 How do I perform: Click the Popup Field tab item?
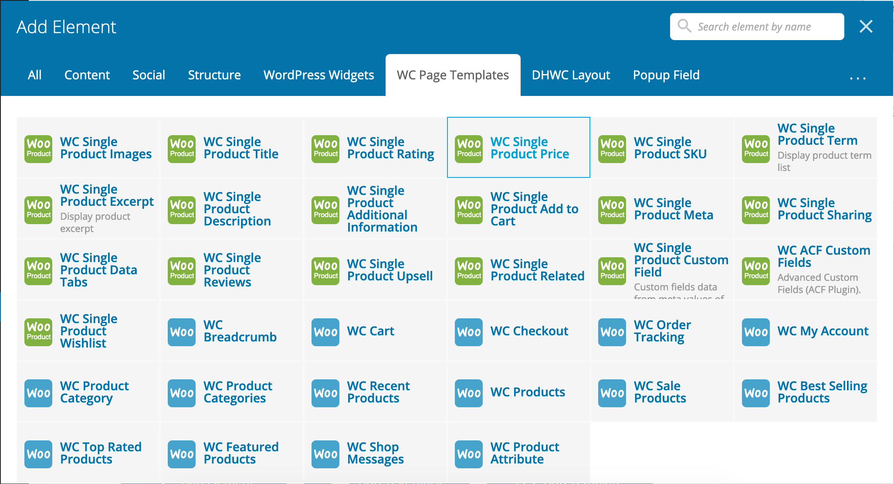[665, 75]
